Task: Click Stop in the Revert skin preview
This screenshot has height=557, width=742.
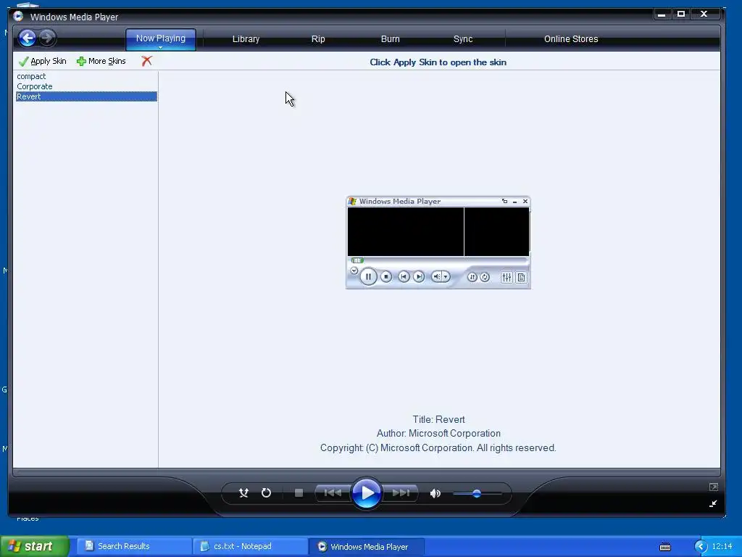Action: [x=386, y=276]
